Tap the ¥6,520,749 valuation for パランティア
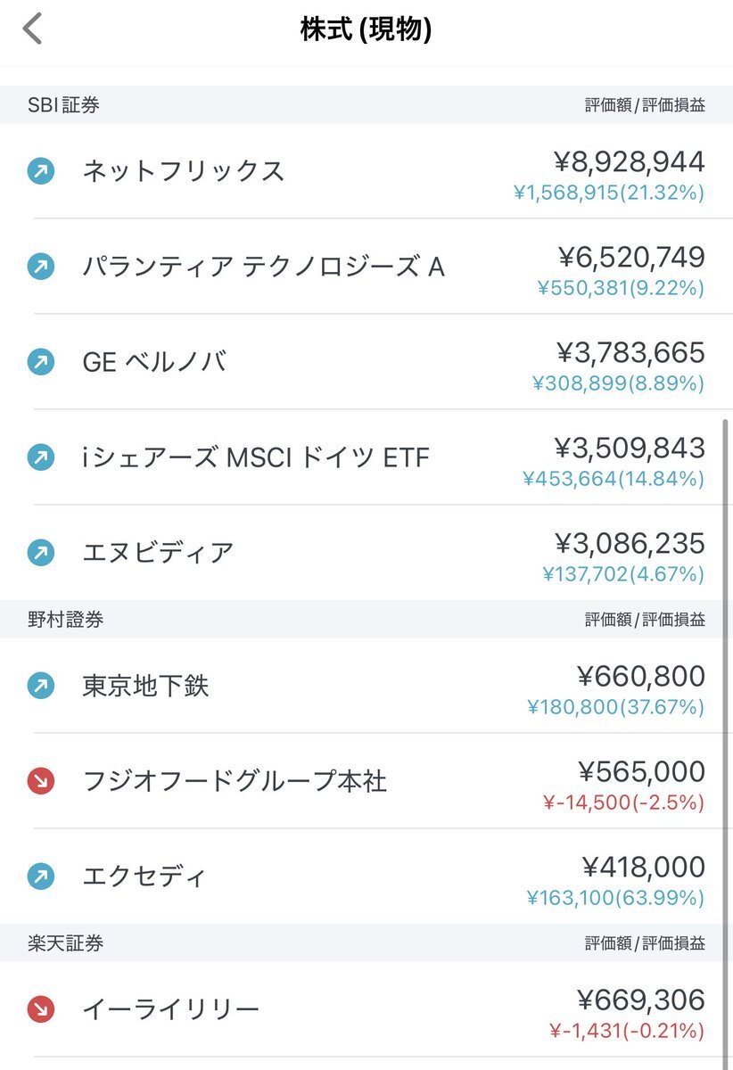Screen dimensions: 733x1070 click(632, 257)
